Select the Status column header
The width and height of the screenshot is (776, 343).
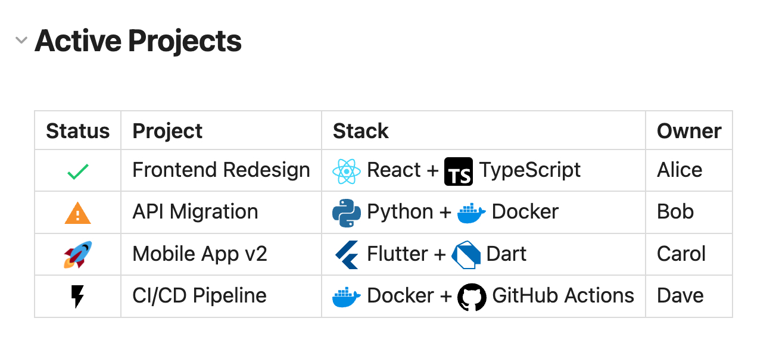coord(78,131)
